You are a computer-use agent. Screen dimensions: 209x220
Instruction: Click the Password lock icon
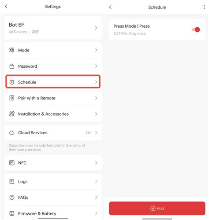(12, 66)
